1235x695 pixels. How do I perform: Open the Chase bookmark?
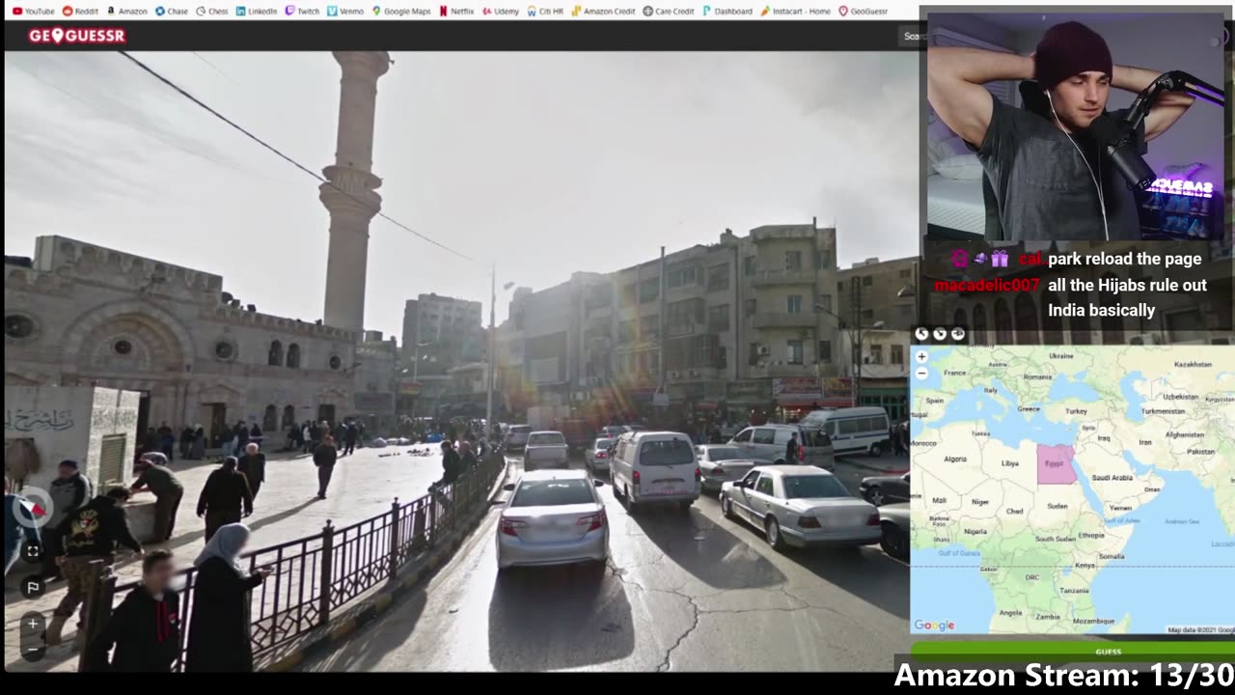click(x=172, y=11)
